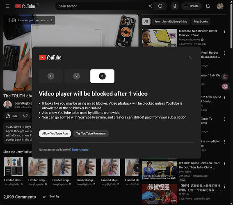Go to YouTube home via the top-left logo
This screenshot has width=233, height=205.
pos(25,6)
